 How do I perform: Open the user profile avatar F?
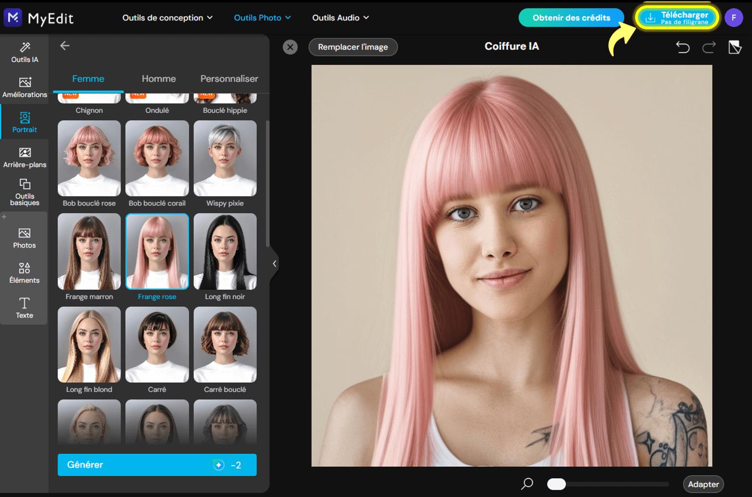point(734,18)
